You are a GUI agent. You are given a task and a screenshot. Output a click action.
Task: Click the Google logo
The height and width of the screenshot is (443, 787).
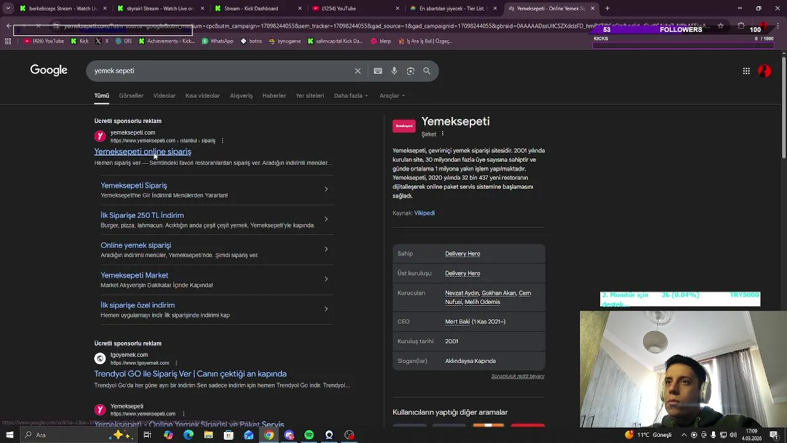[x=49, y=70]
